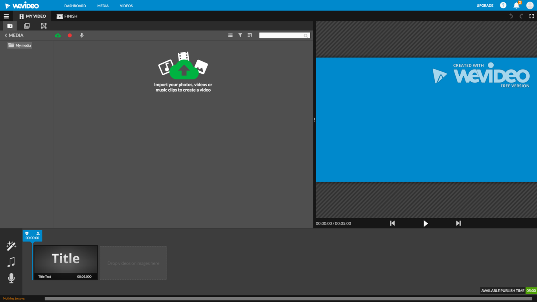
Task: Click the playhead time label 00:00:00
Action: [32, 238]
